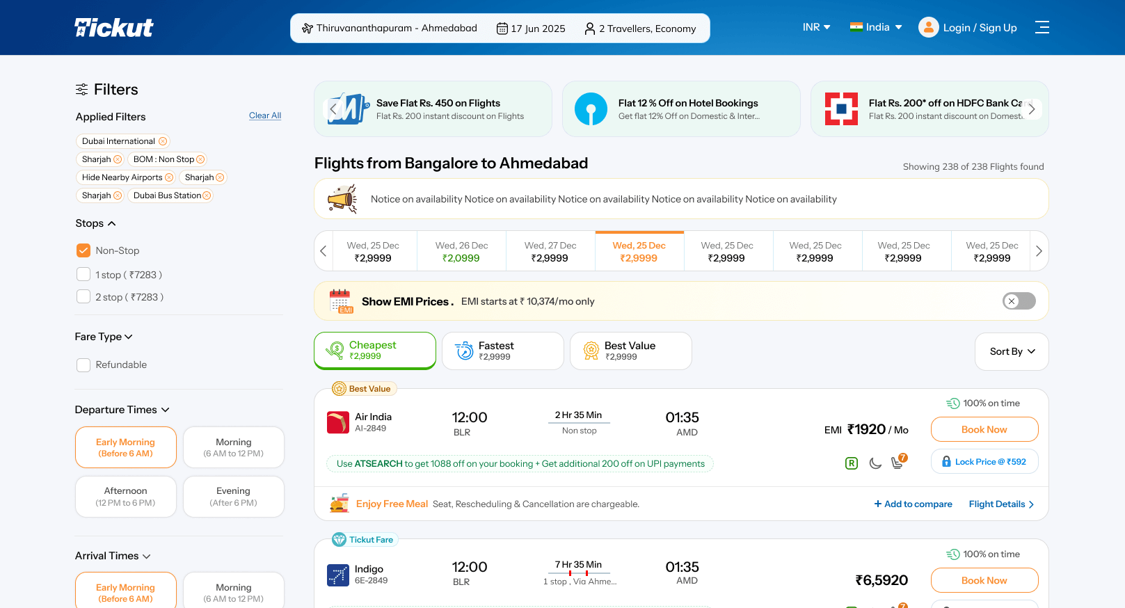Remove Dubai Bus Station filter chip
Image resolution: width=1125 pixels, height=608 pixels.
(x=207, y=195)
